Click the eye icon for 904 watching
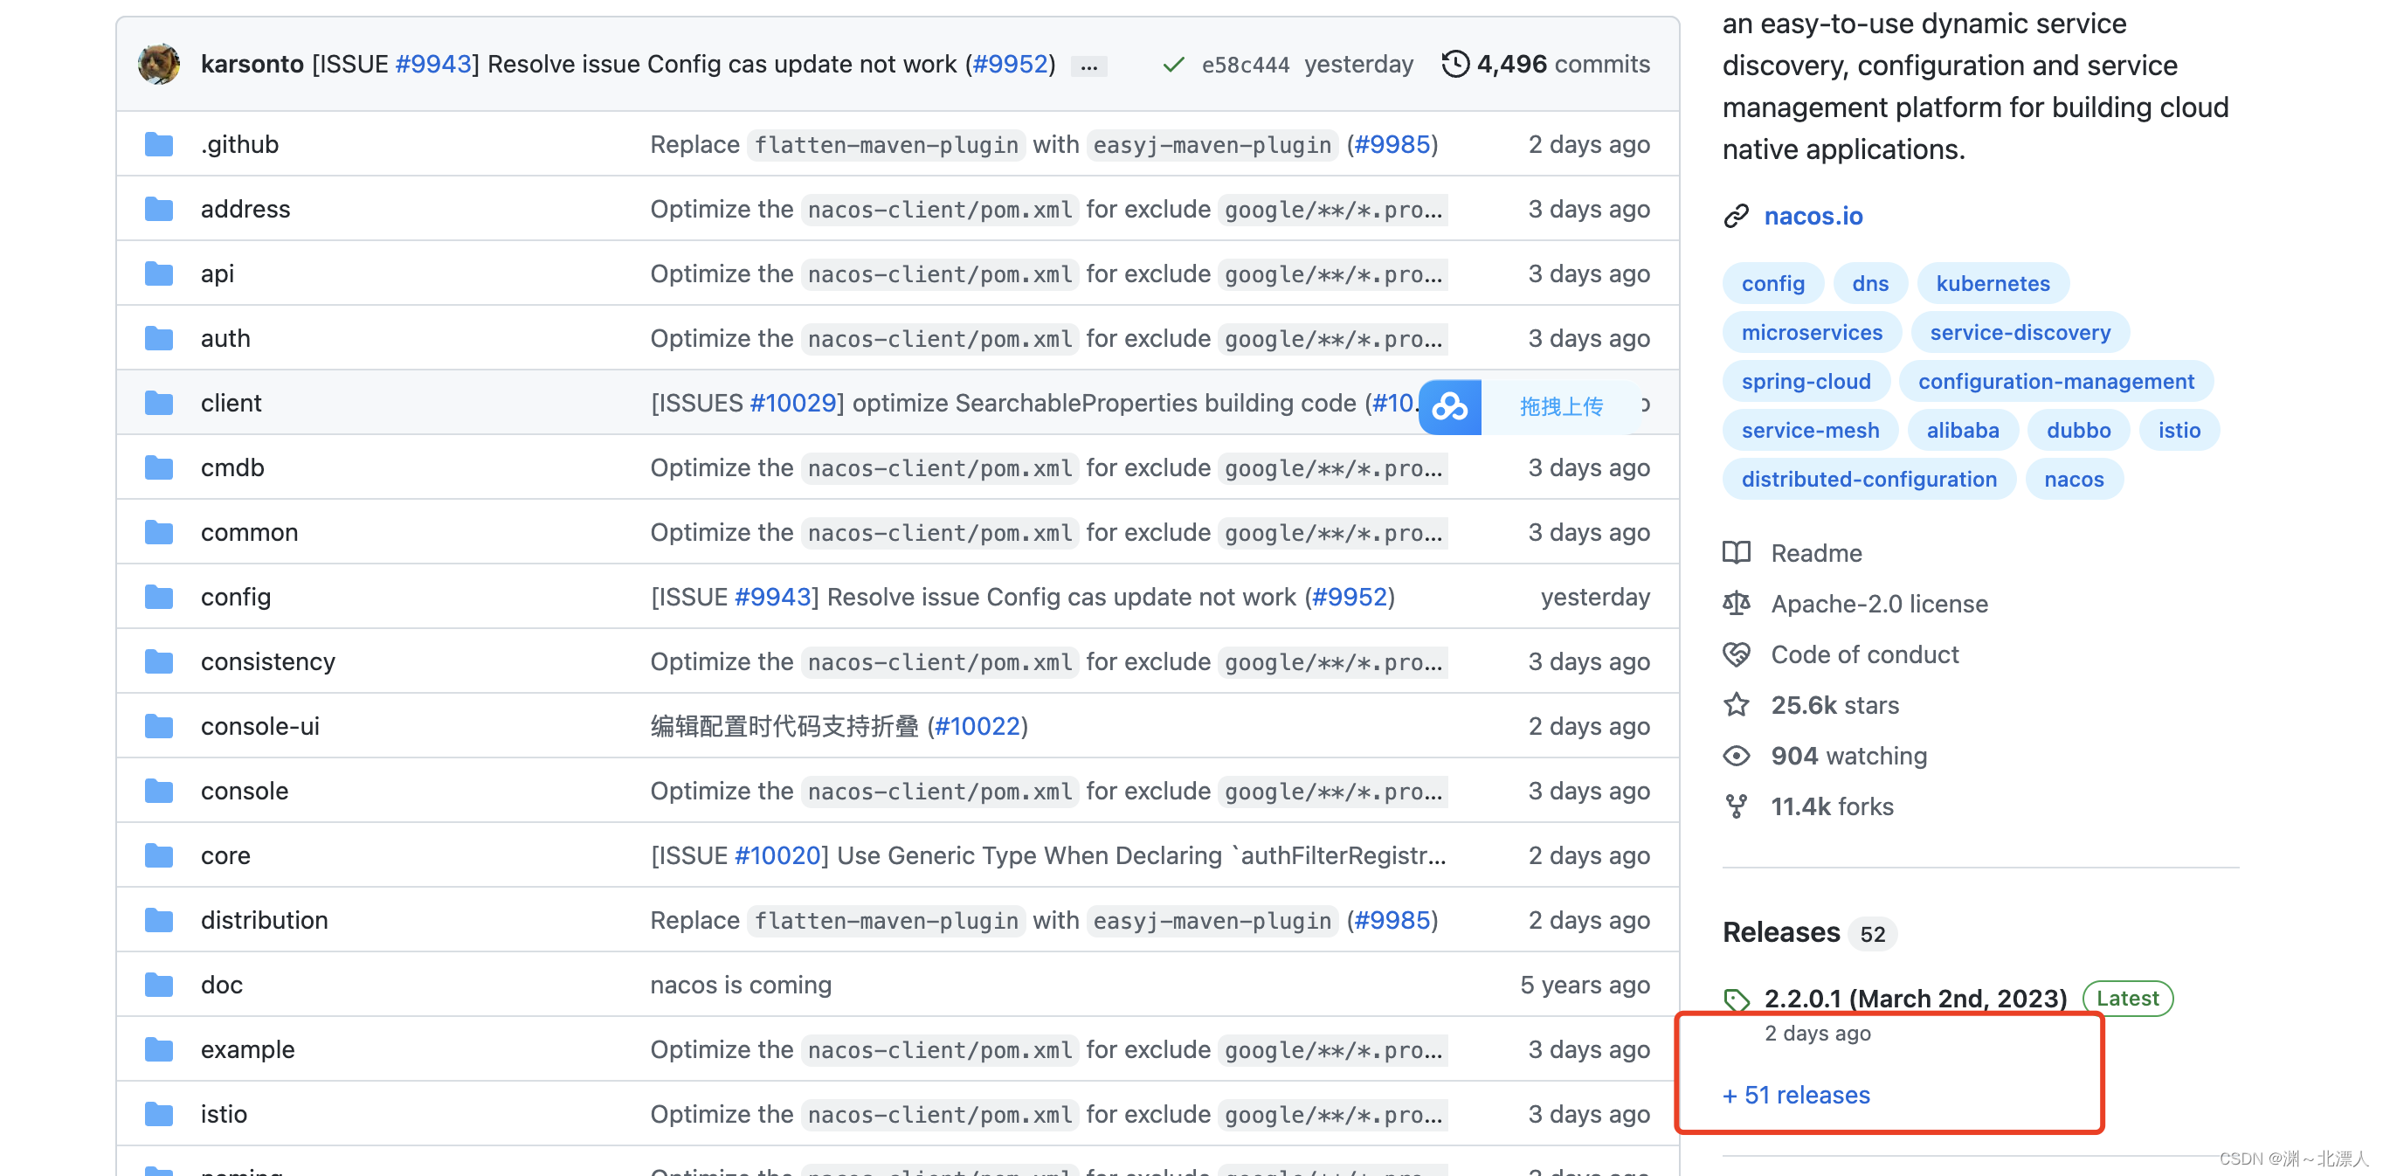Image resolution: width=2383 pixels, height=1176 pixels. click(x=1737, y=756)
